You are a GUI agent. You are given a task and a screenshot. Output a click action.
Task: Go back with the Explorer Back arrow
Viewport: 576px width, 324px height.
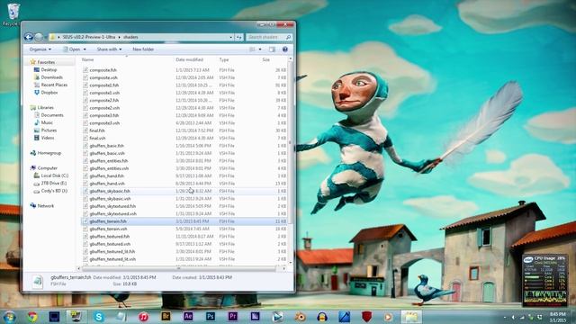point(28,37)
